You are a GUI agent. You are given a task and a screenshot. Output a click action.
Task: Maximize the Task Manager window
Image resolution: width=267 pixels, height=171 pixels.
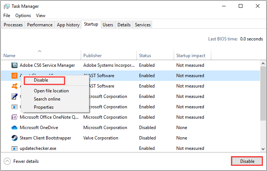click(x=241, y=6)
